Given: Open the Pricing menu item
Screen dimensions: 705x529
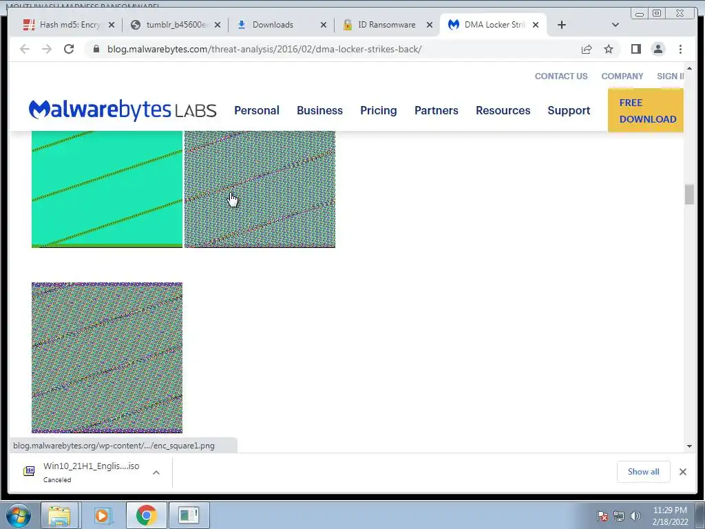Looking at the screenshot, I should click(379, 110).
